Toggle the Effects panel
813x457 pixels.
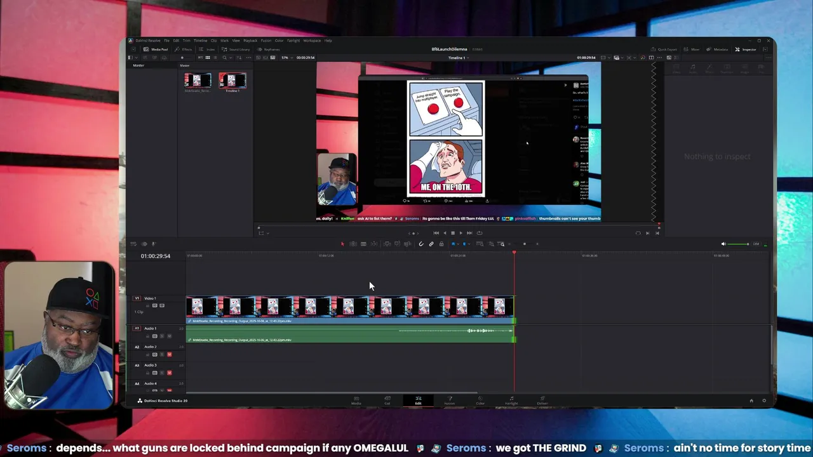(x=183, y=50)
